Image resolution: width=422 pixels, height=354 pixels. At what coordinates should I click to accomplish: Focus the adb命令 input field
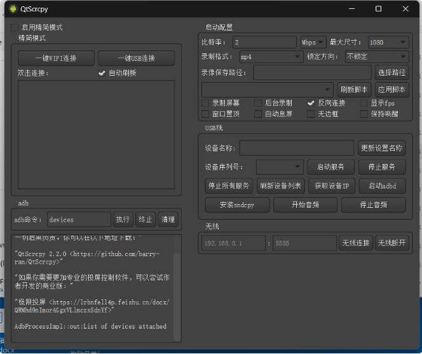coord(79,220)
